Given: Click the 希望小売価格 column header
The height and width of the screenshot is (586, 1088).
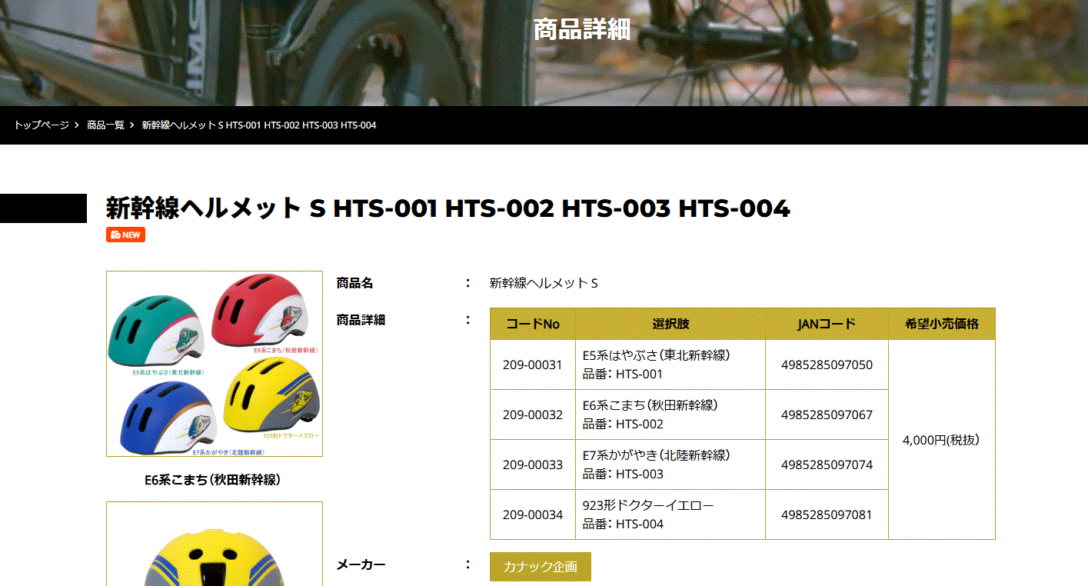Looking at the screenshot, I should pyautogui.click(x=942, y=323).
